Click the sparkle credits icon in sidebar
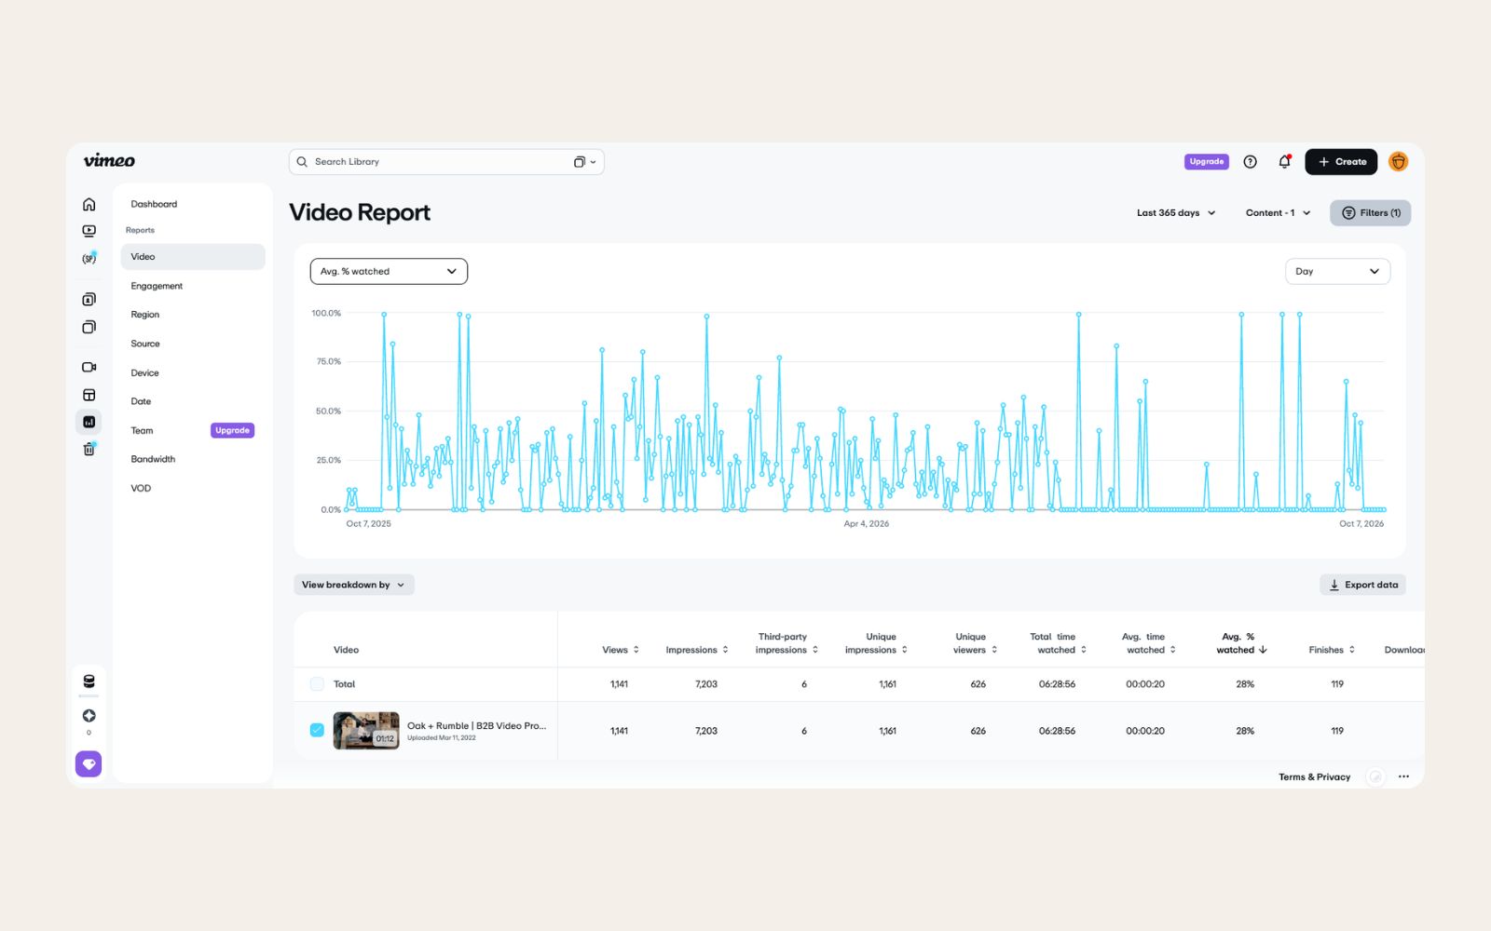The height and width of the screenshot is (931, 1491). [x=89, y=716]
